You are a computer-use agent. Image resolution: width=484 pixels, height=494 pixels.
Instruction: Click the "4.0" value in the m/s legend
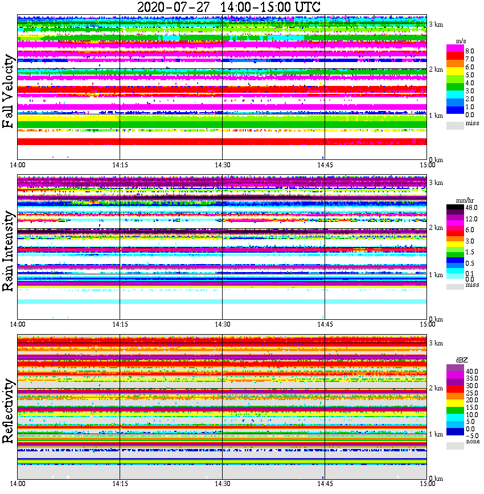click(x=470, y=83)
